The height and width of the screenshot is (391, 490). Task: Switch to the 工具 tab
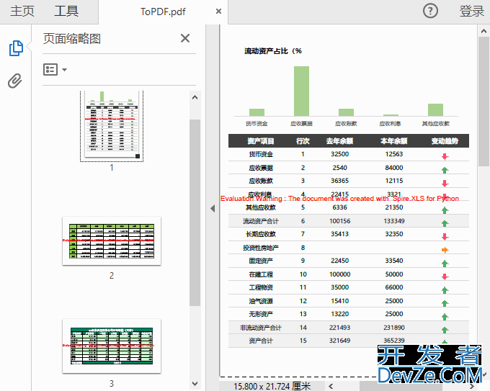pos(66,12)
